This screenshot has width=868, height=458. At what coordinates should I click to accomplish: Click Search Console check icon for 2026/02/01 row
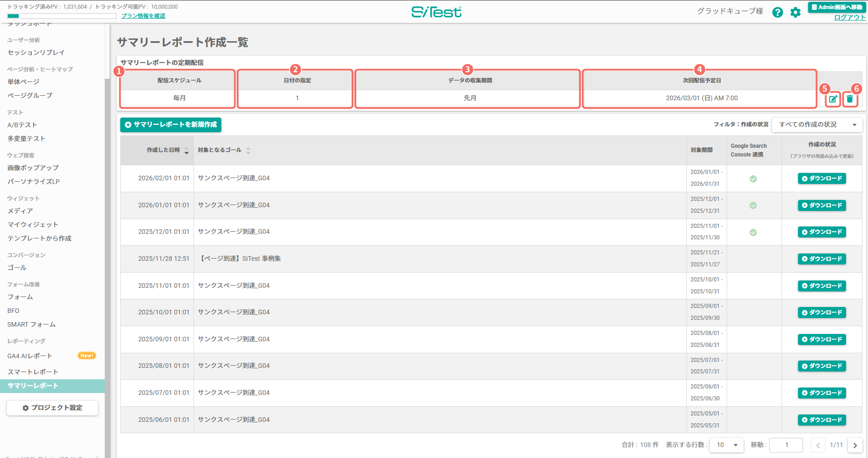753,179
